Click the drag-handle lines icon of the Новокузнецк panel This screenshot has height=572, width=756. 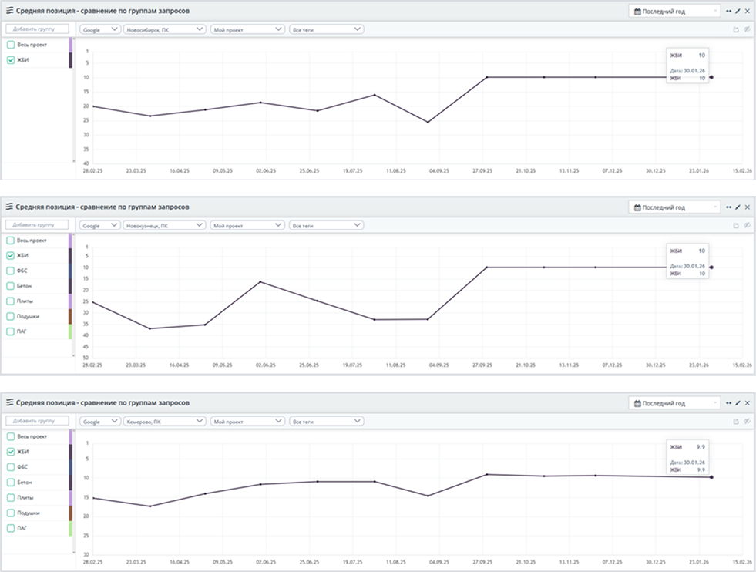pos(9,207)
